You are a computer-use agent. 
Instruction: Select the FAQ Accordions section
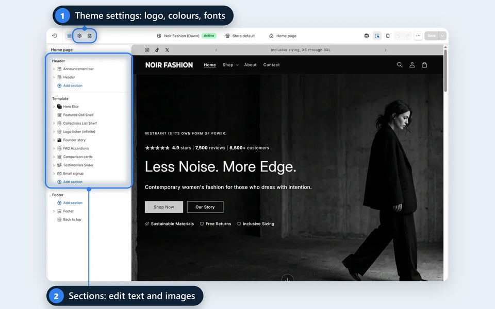[76, 148]
